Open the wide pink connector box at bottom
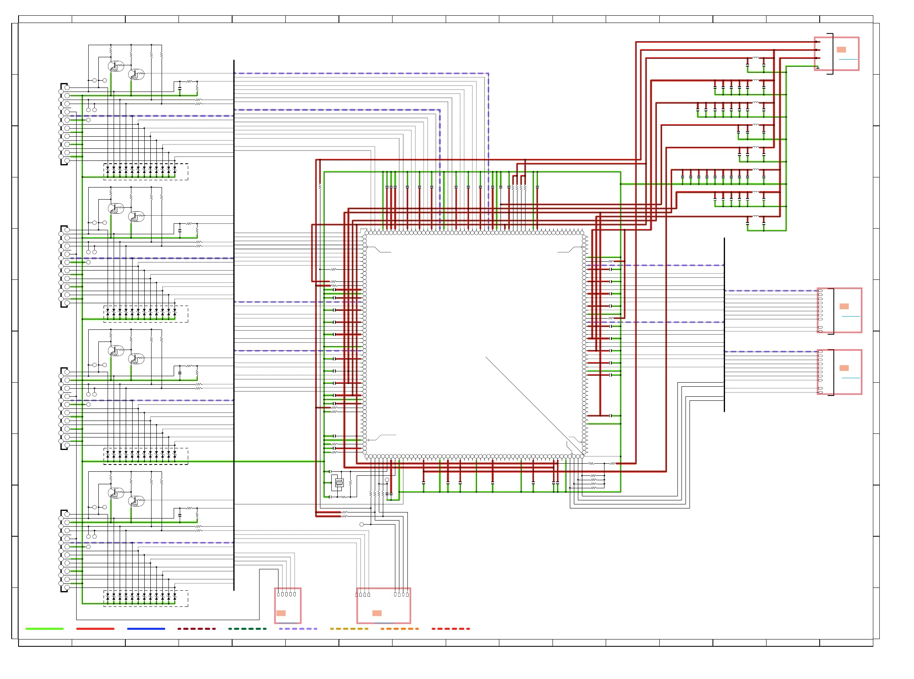Image resolution: width=914 pixels, height=679 pixels. click(383, 606)
